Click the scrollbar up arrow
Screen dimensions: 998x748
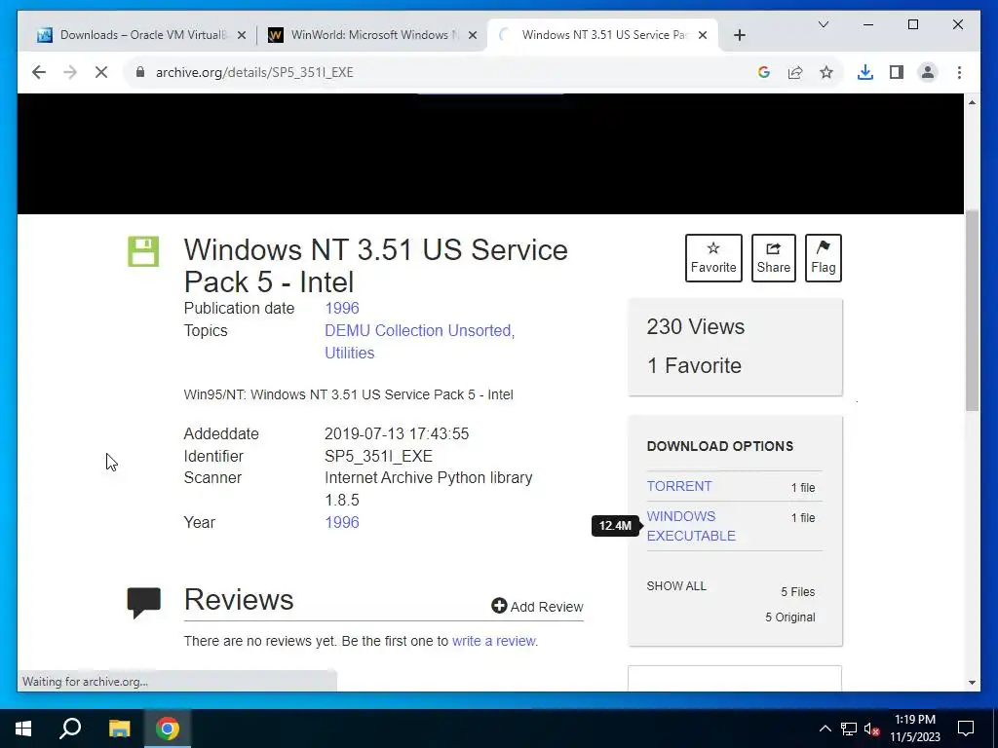(x=972, y=102)
